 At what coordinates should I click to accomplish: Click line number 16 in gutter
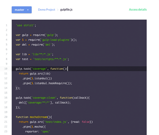tap(6, 98)
